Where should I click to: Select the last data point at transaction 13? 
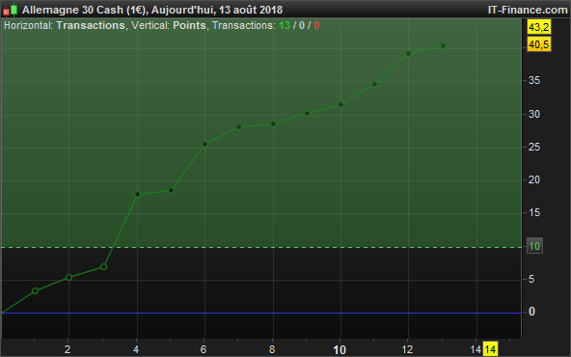[443, 46]
